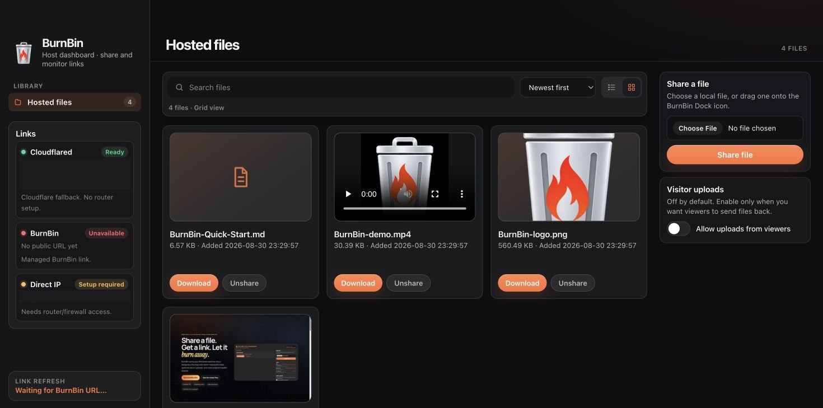The height and width of the screenshot is (408, 823).
Task: Click the red BurnBin status dot
Action: click(24, 233)
